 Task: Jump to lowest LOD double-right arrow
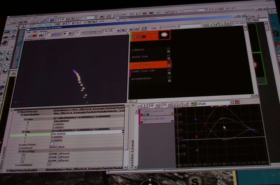(227, 24)
